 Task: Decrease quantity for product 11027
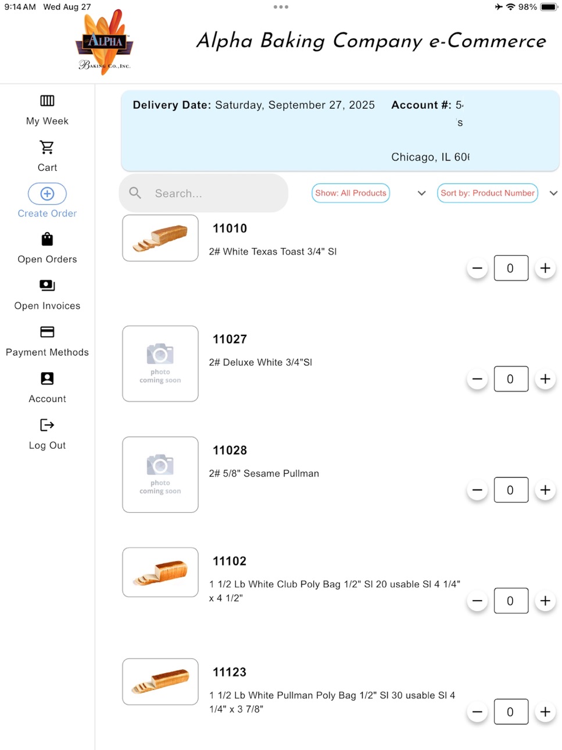pyautogui.click(x=477, y=379)
